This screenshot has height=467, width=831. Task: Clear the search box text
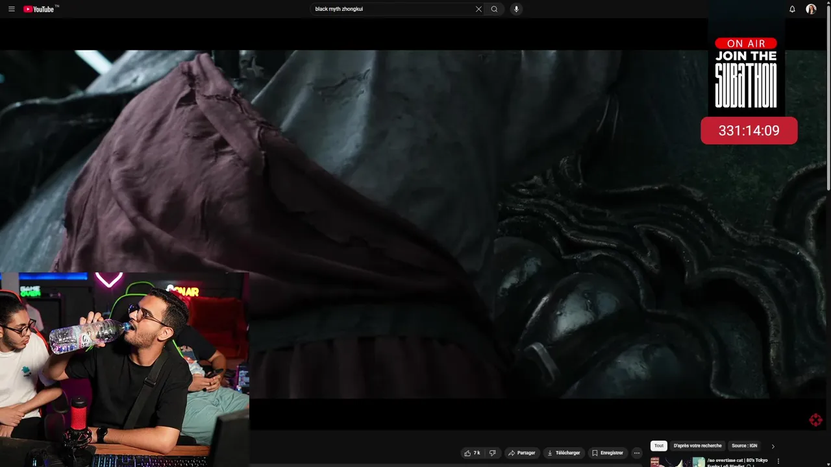click(478, 9)
